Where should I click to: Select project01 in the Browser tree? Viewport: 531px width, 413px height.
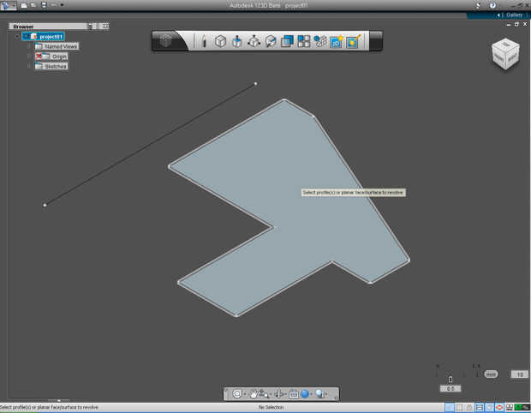pos(44,36)
